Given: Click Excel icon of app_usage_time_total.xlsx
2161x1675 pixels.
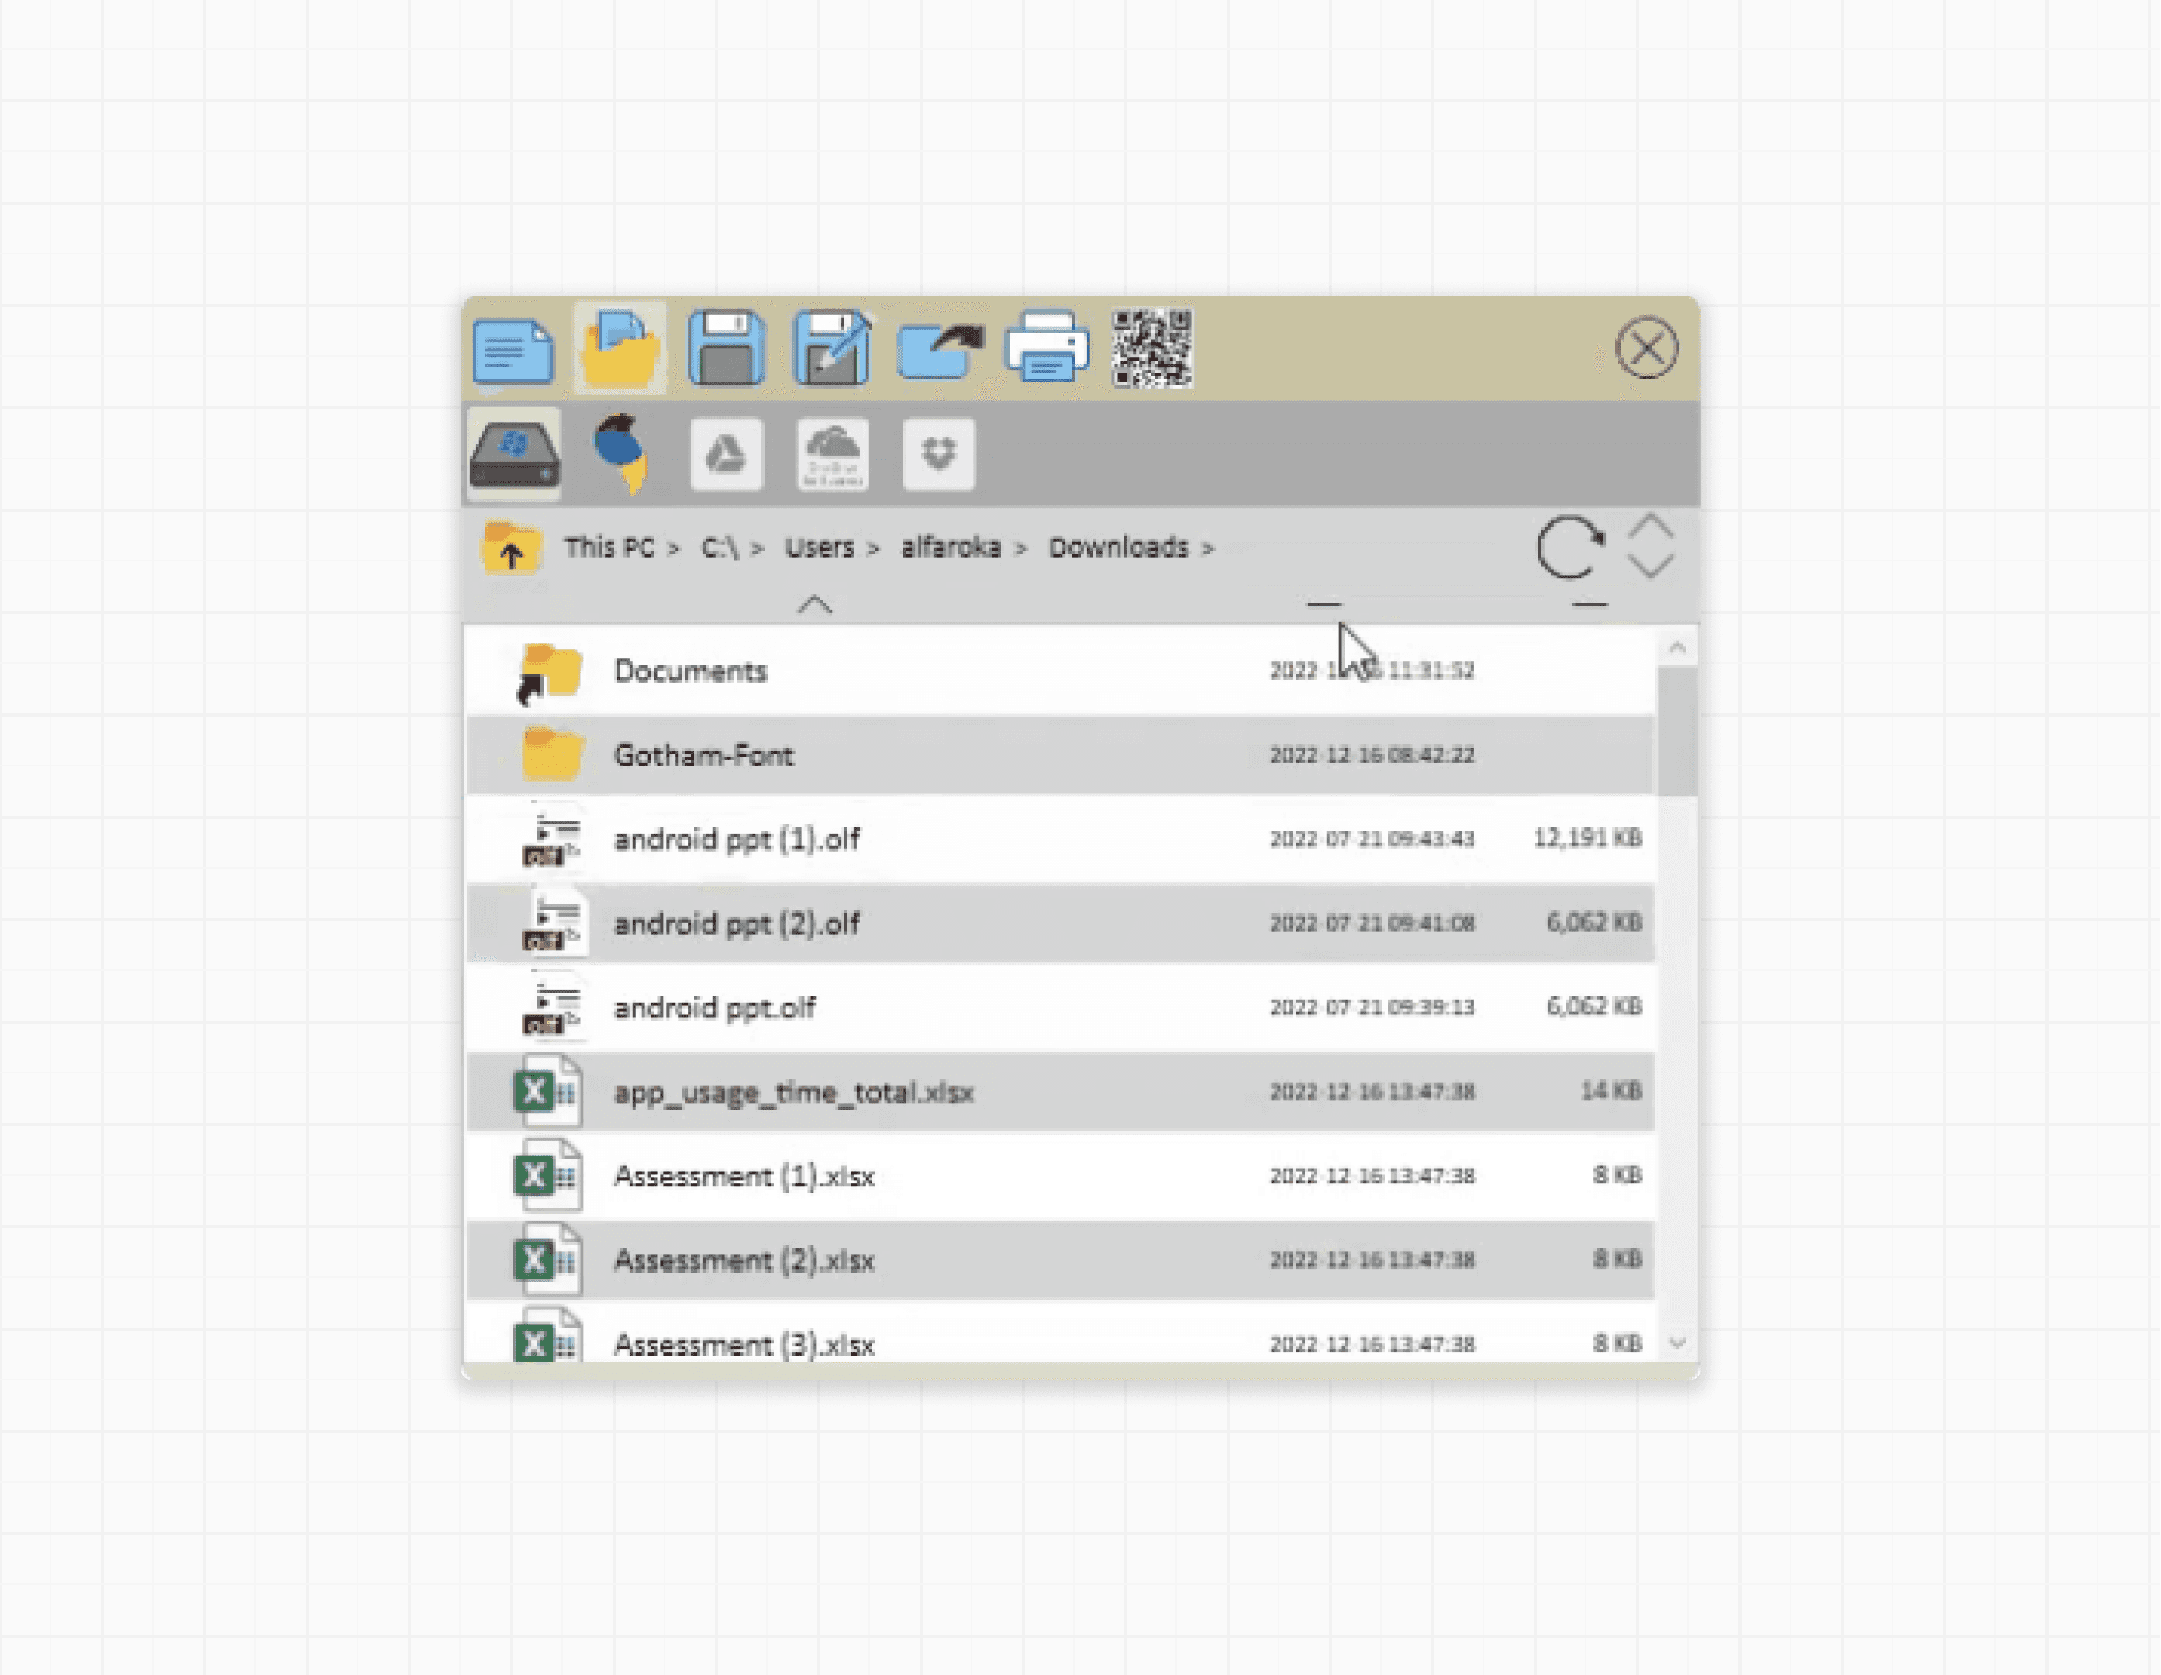Looking at the screenshot, I should [x=547, y=1091].
